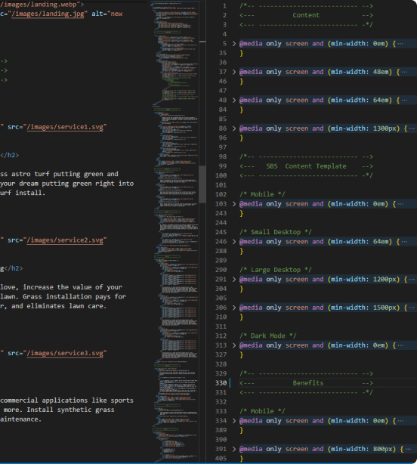The height and width of the screenshot is (464, 417).
Task: Unfold the Small Desktop block on line 246
Action: click(x=234, y=242)
